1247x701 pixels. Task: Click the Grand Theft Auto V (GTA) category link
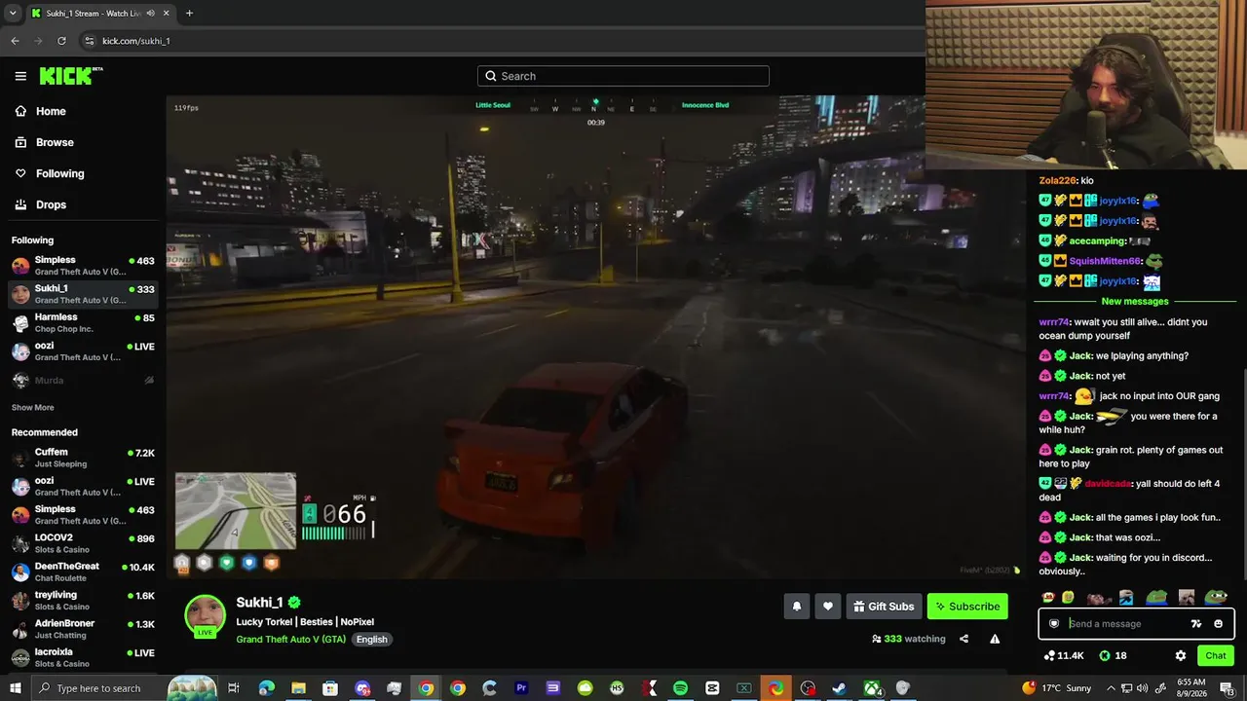[x=291, y=639]
